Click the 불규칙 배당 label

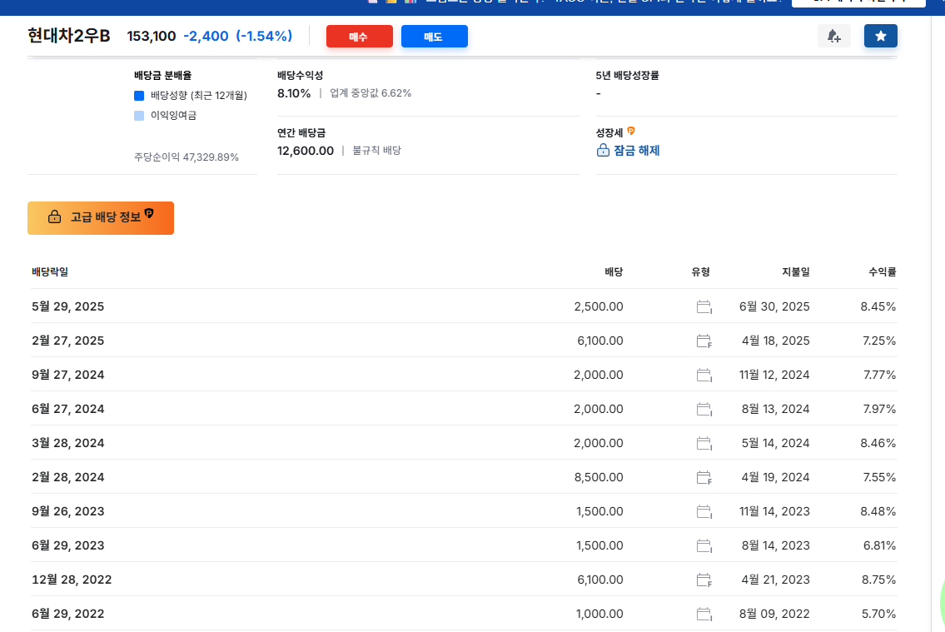pos(376,151)
